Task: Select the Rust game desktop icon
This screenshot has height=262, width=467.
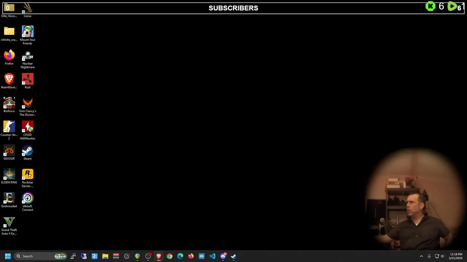Action: [27, 81]
